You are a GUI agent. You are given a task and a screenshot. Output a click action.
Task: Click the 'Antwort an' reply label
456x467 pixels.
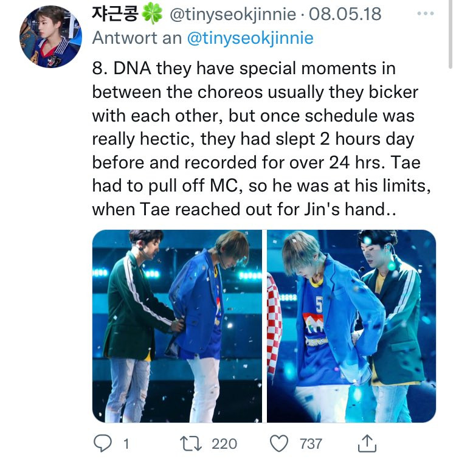(x=137, y=38)
